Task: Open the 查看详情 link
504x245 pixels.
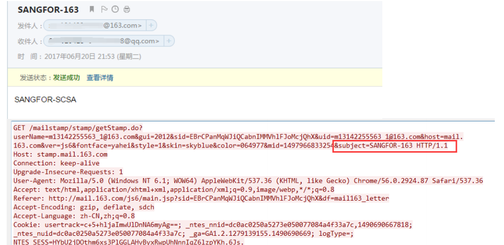Action: (x=100, y=78)
